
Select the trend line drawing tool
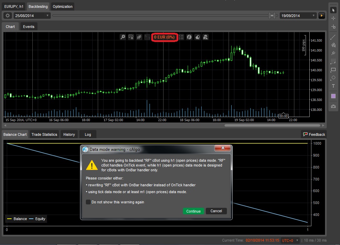pyautogui.click(x=333, y=37)
